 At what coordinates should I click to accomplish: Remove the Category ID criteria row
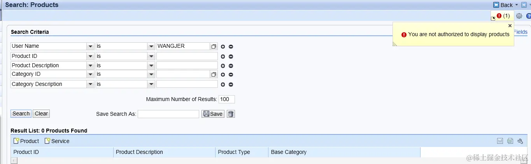[x=231, y=75]
